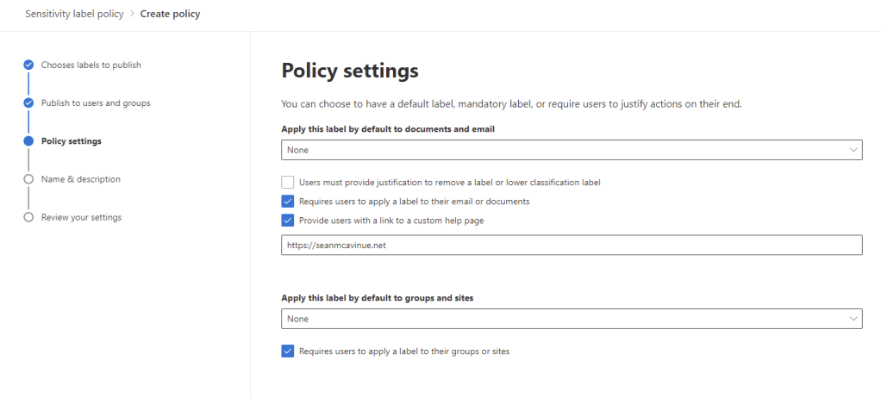Click the 'Review your settings' step circle
881x398 pixels.
28,217
